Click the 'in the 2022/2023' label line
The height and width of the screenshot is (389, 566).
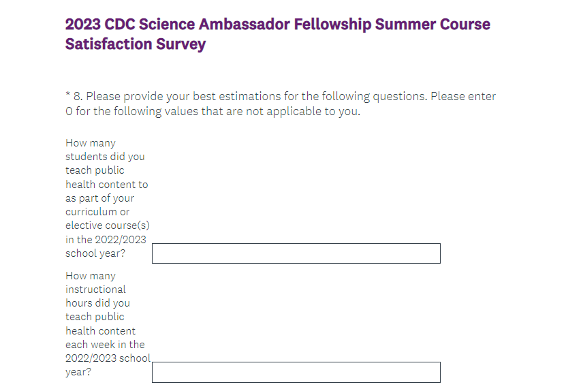[x=106, y=239]
